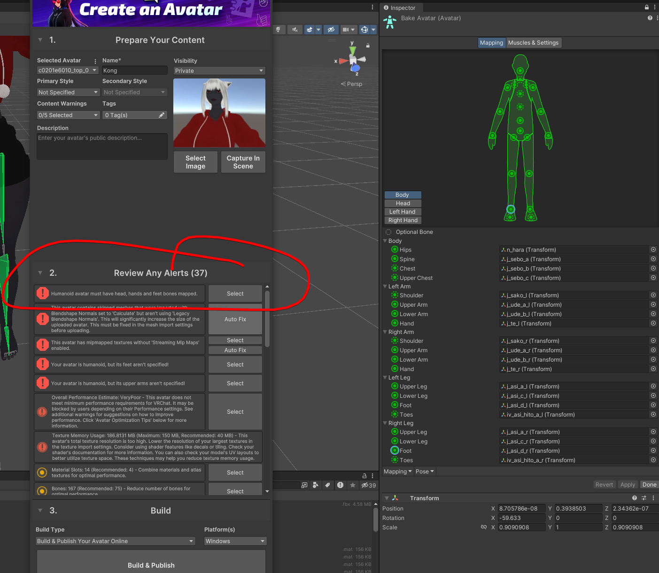659x573 pixels.
Task: Collapse the Transform component
Action: [x=387, y=498]
